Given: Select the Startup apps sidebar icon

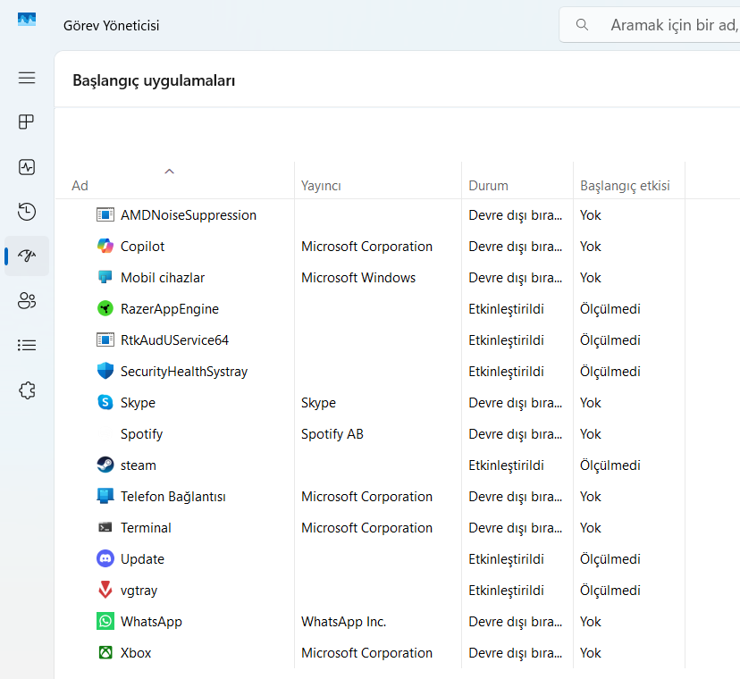Looking at the screenshot, I should click(x=27, y=256).
